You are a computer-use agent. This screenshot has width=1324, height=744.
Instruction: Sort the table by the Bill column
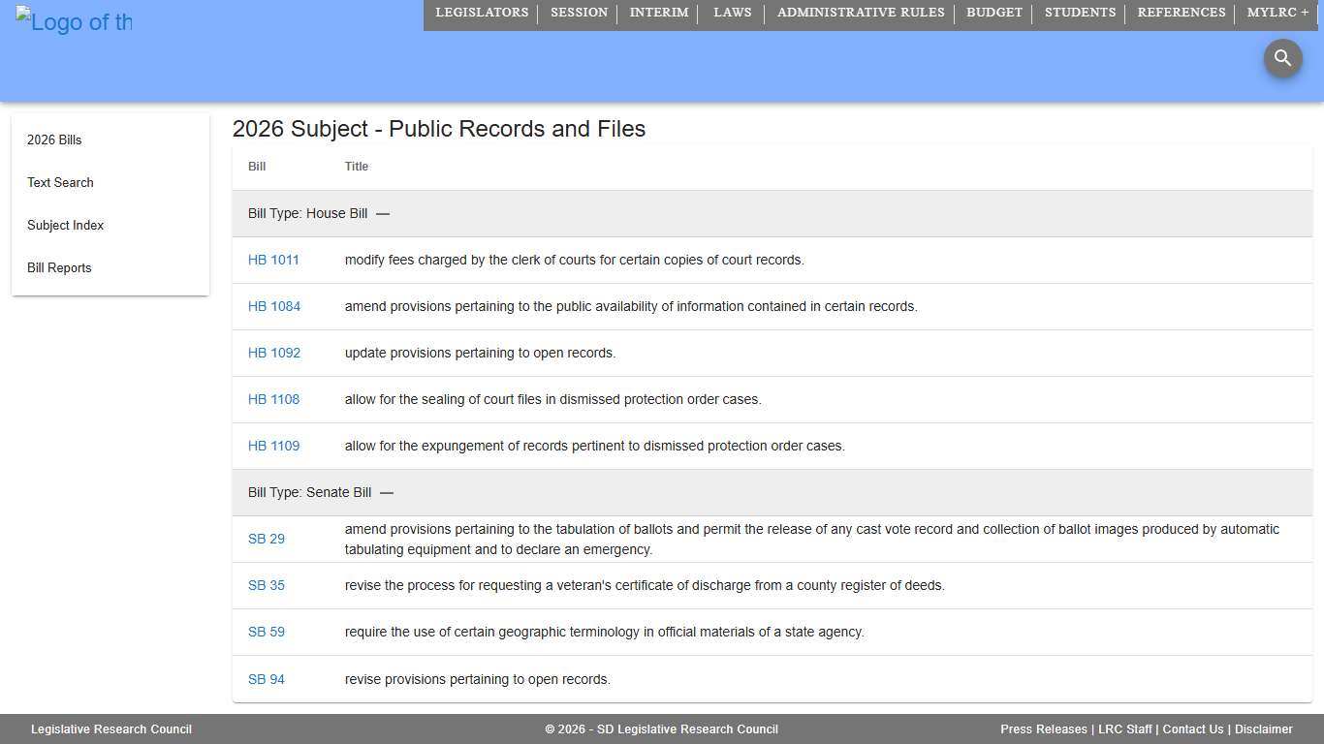(x=257, y=166)
